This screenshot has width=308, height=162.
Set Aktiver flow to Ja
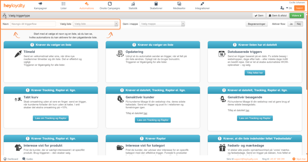click(291, 24)
